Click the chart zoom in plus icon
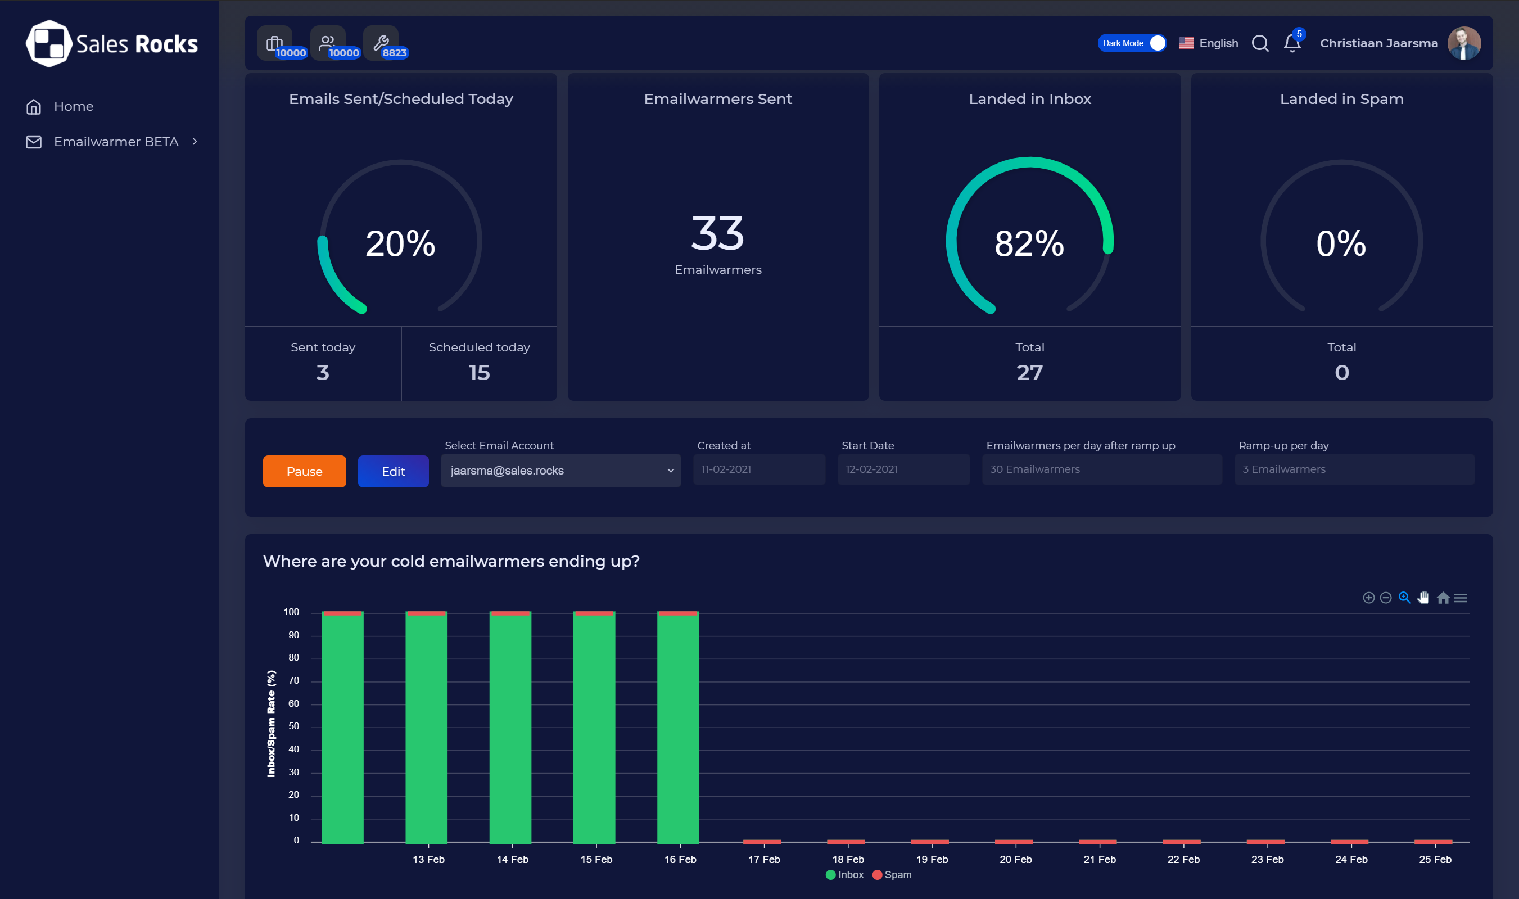Screen dimensions: 1519x899 (1368, 598)
